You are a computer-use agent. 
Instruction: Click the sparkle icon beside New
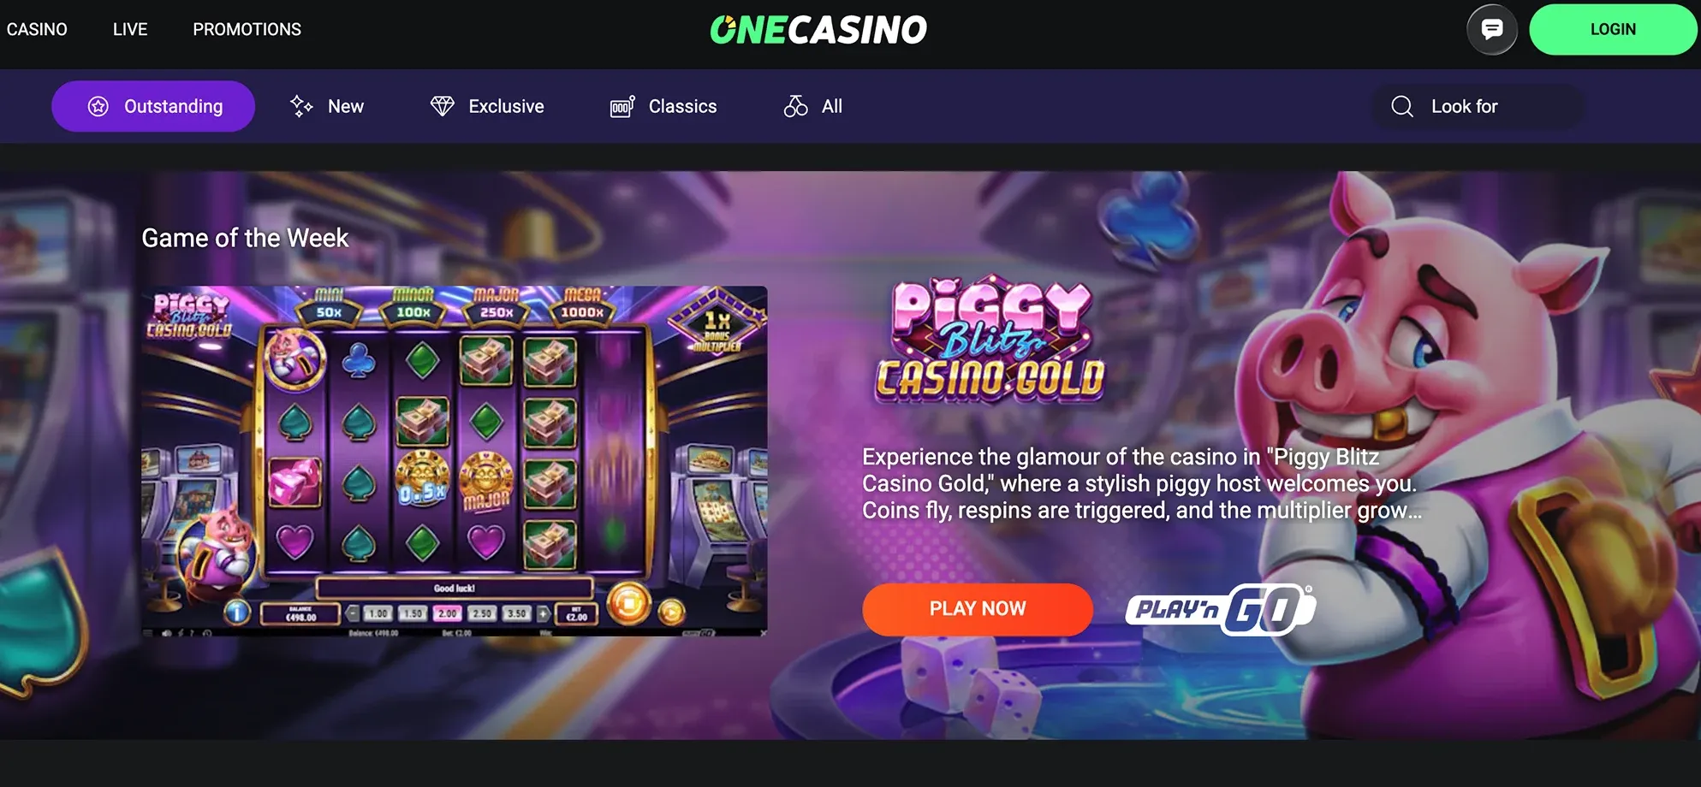pyautogui.click(x=300, y=106)
